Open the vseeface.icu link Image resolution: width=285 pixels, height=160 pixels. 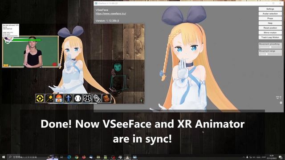[x=111, y=14]
